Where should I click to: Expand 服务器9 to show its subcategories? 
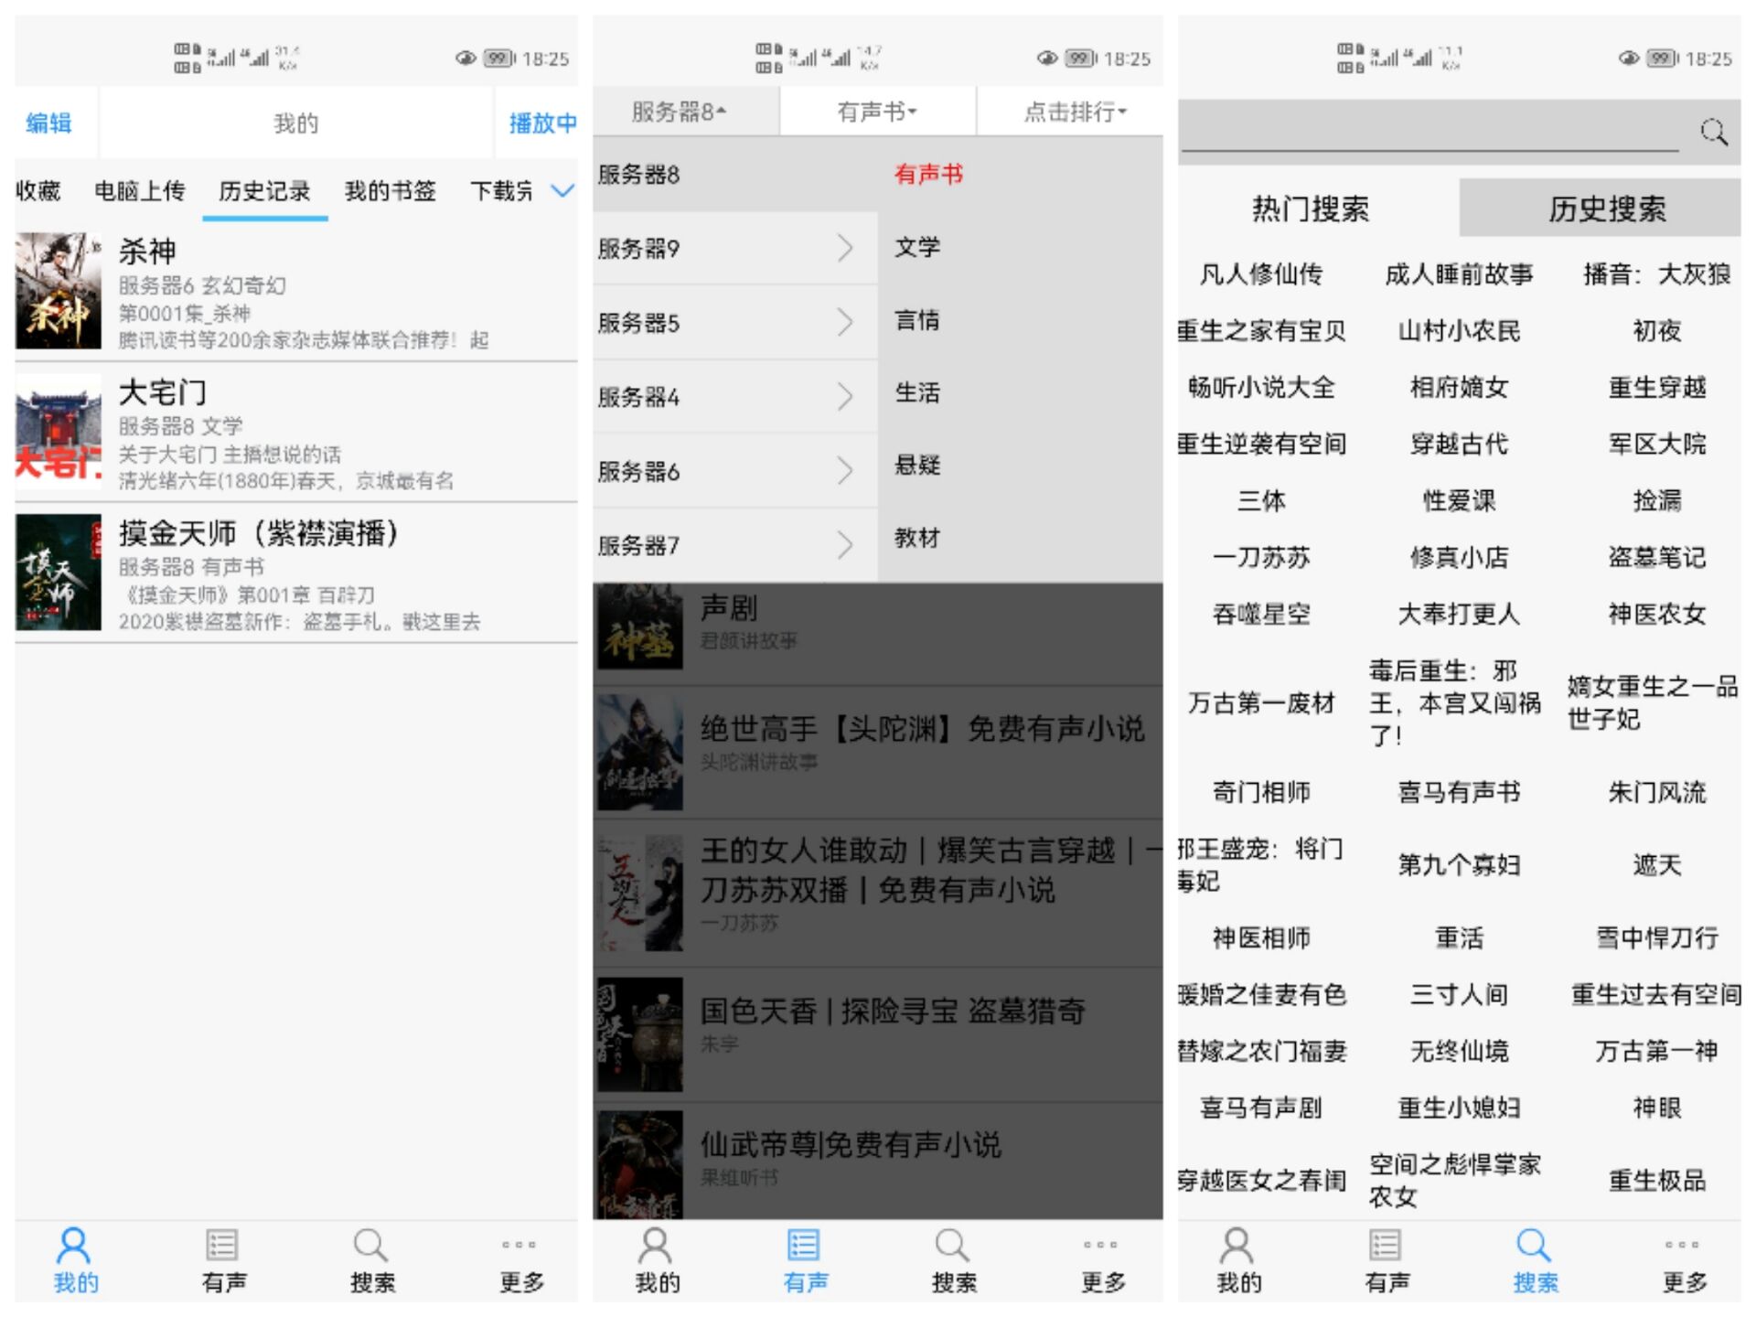coord(845,248)
